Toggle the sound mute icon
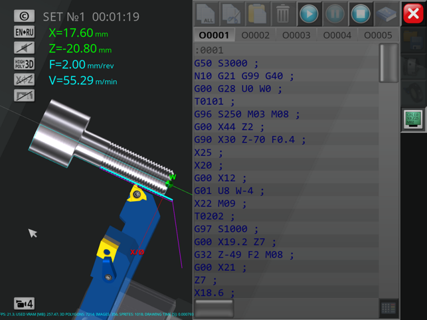The height and width of the screenshot is (320, 427). 25,48
